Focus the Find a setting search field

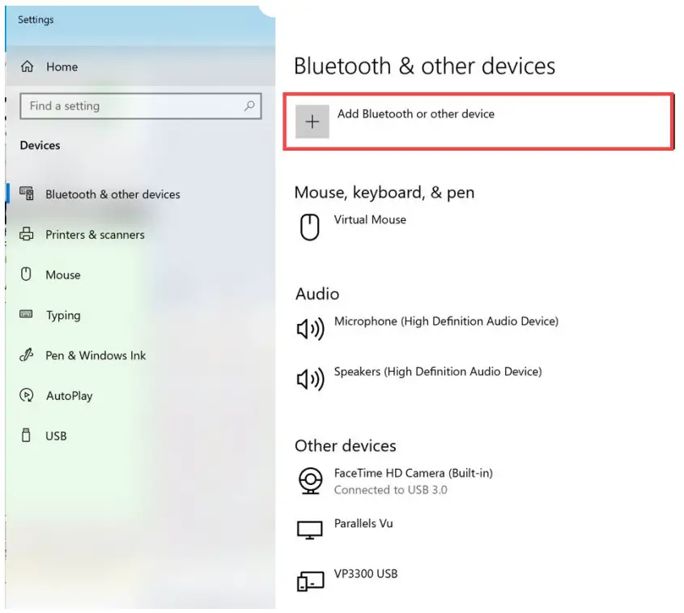pos(141,105)
